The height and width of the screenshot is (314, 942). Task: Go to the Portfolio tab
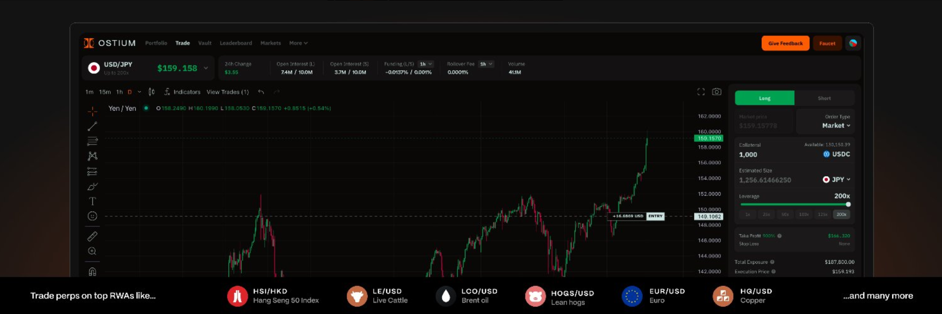[x=156, y=43]
